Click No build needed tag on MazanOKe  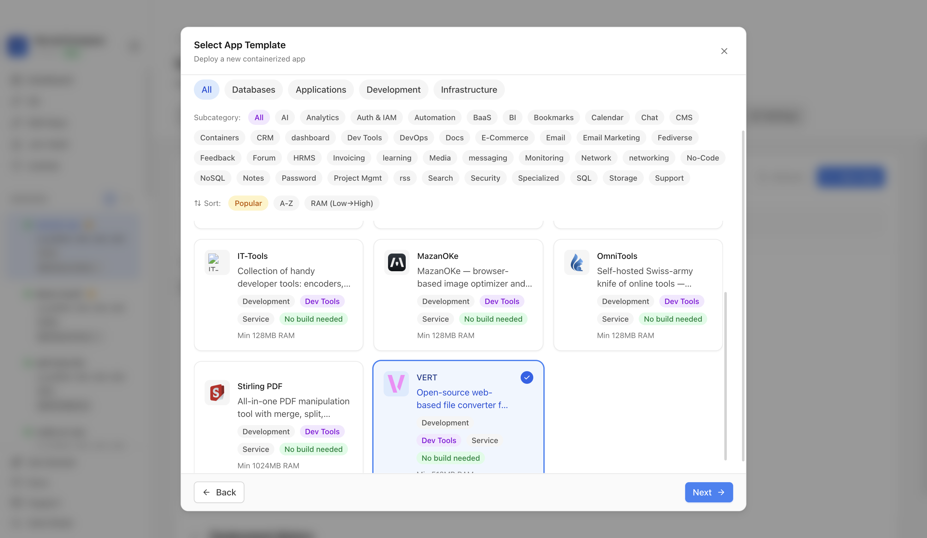pyautogui.click(x=493, y=319)
